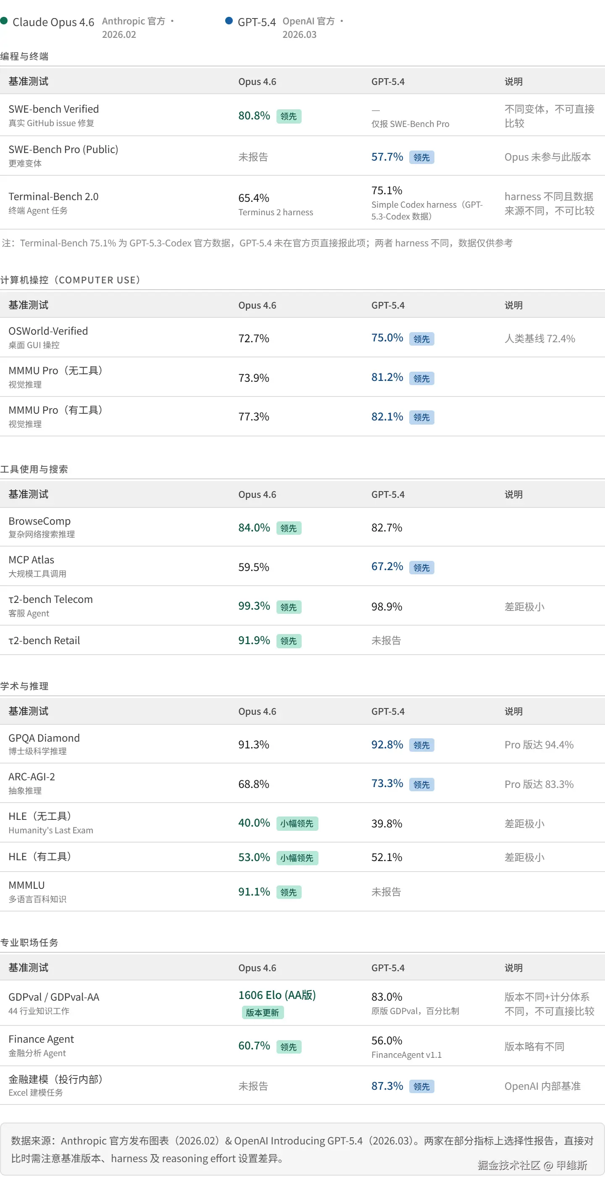Viewport: 605px width, 1189px height.
Task: Select the 工具使用与搜索 section heading
Action: click(x=34, y=469)
